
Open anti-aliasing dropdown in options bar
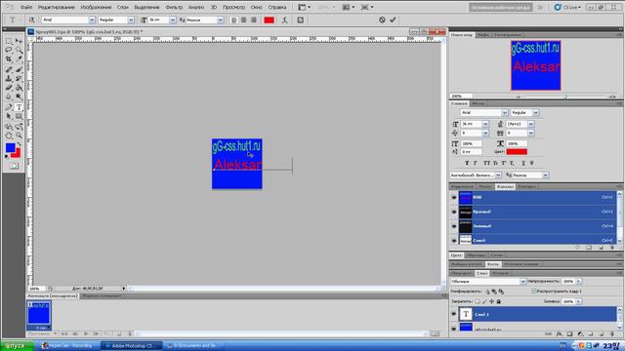pyautogui.click(x=220, y=19)
